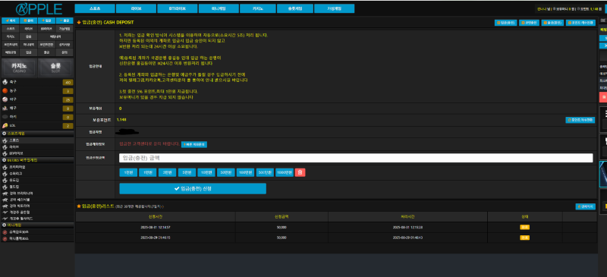Click the status badge of the 2025-08-31 deposit
The image size is (607, 277).
pyautogui.click(x=524, y=228)
